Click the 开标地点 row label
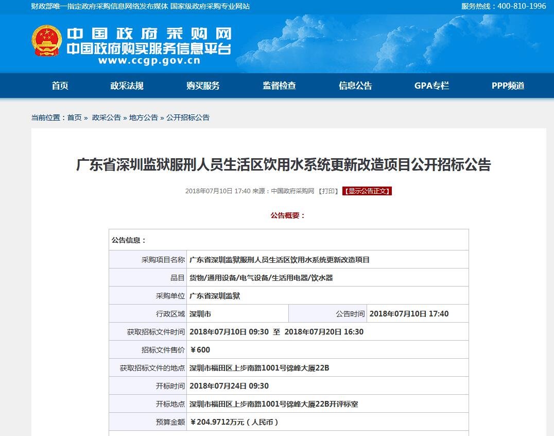 pos(170,404)
